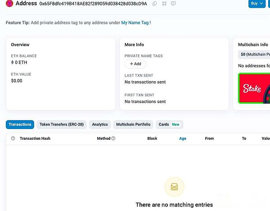Click the 'There are no matching entries' message

click(x=174, y=205)
